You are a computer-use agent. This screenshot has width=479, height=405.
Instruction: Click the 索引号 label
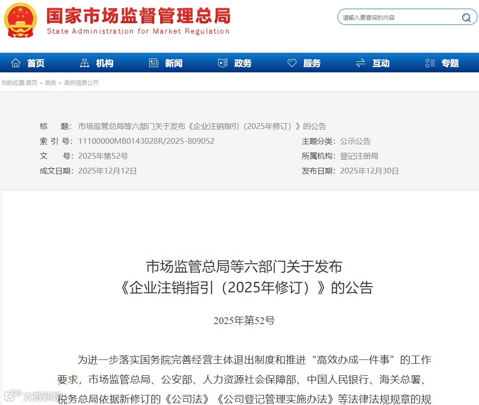click(55, 141)
